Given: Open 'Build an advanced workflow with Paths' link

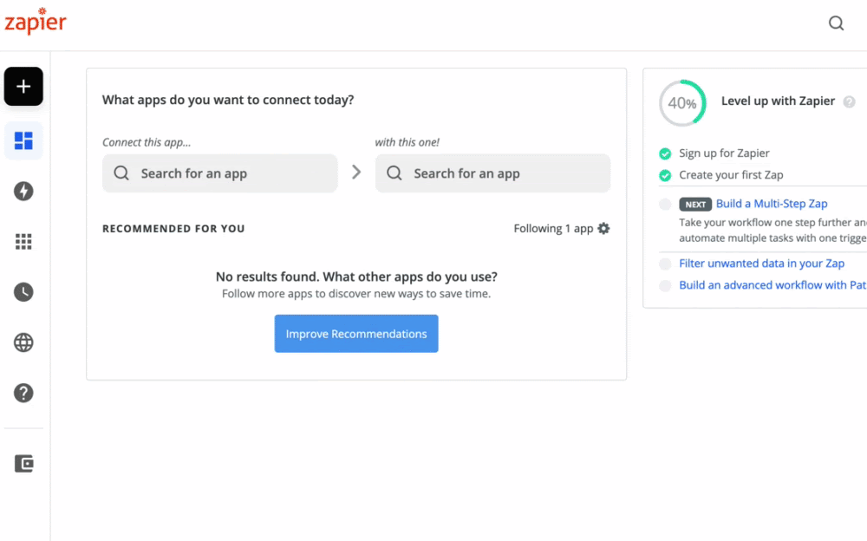Looking at the screenshot, I should (772, 285).
